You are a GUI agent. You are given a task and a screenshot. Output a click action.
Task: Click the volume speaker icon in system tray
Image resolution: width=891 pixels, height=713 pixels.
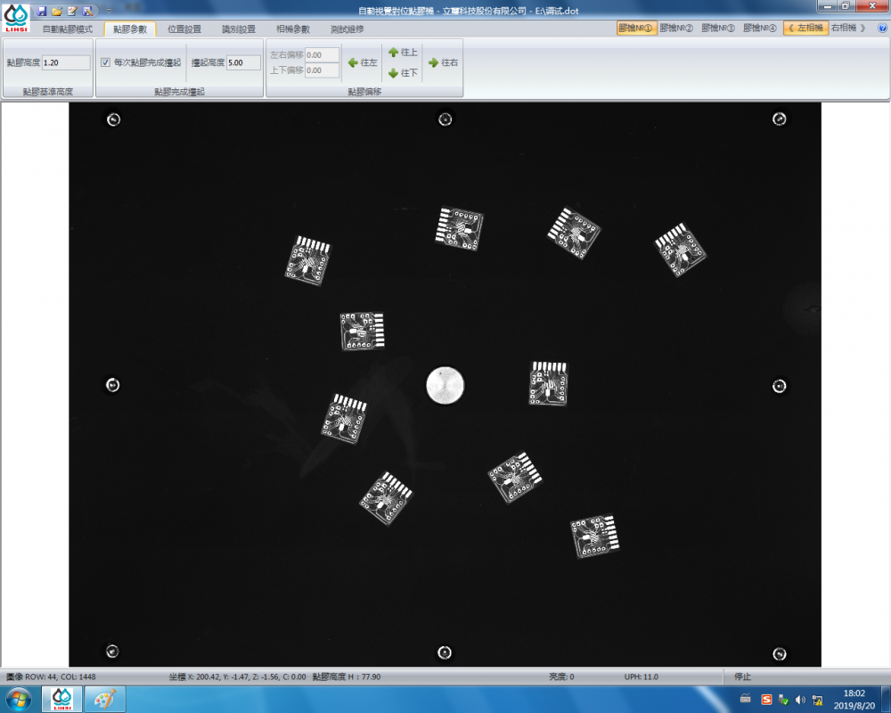[x=799, y=700]
